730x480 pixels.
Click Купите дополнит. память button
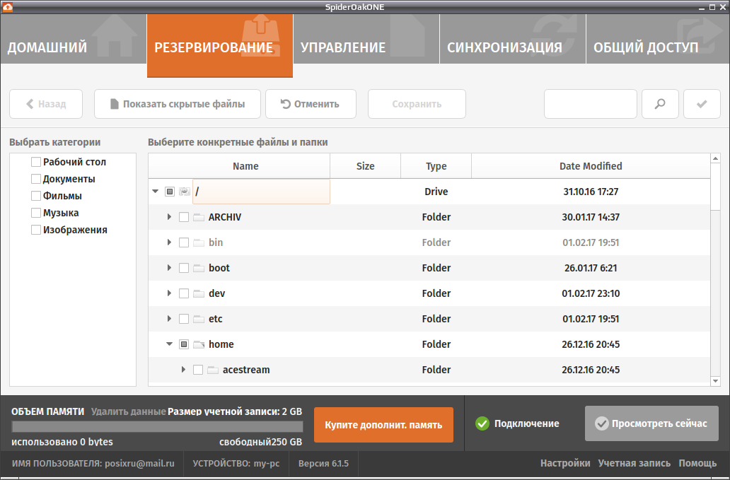tap(383, 425)
